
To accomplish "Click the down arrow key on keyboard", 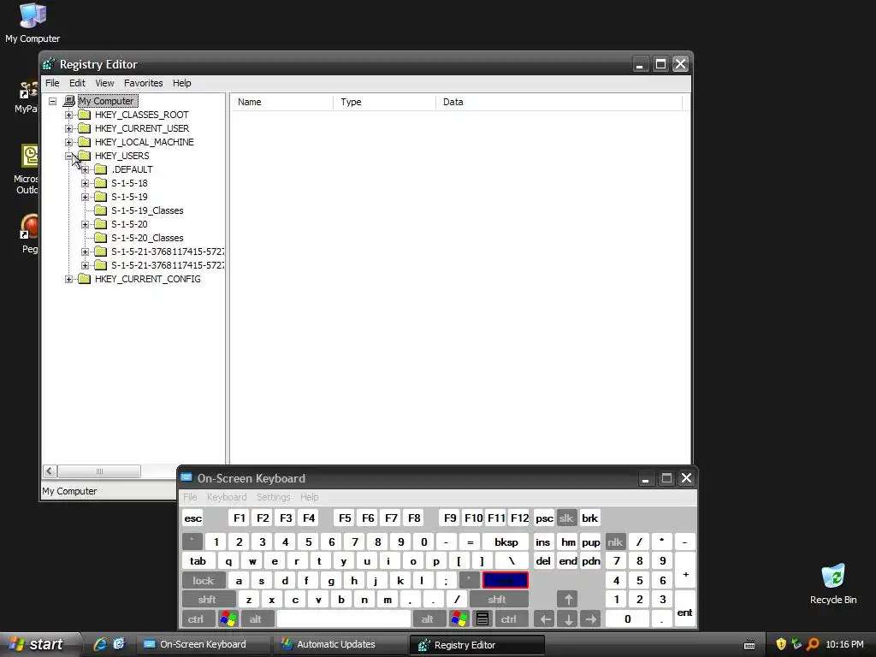I will 568,619.
